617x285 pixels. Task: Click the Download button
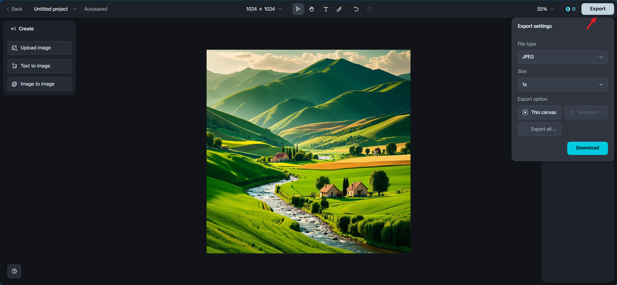(587, 148)
